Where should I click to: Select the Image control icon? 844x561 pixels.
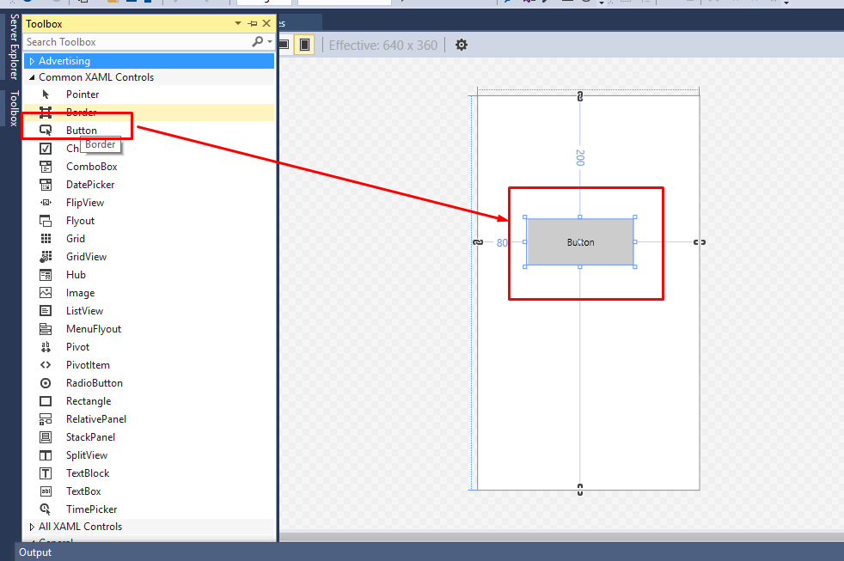click(46, 293)
